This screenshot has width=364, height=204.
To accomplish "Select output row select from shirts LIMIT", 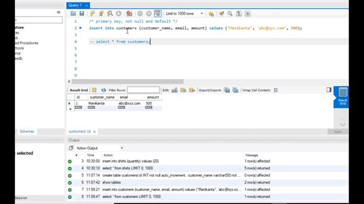I will coord(207,168).
